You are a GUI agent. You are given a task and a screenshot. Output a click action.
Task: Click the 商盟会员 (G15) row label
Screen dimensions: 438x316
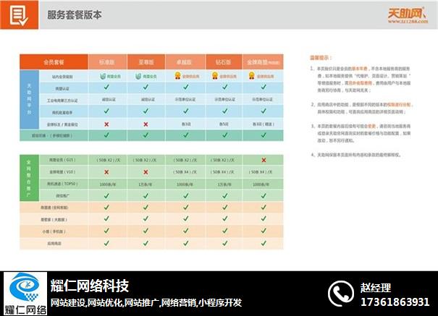[62, 160]
